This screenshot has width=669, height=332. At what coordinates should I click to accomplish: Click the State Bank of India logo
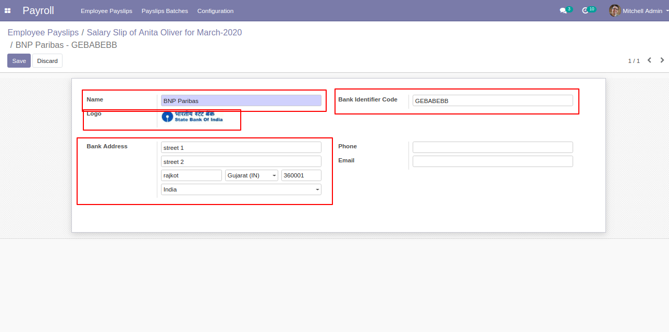[192, 117]
